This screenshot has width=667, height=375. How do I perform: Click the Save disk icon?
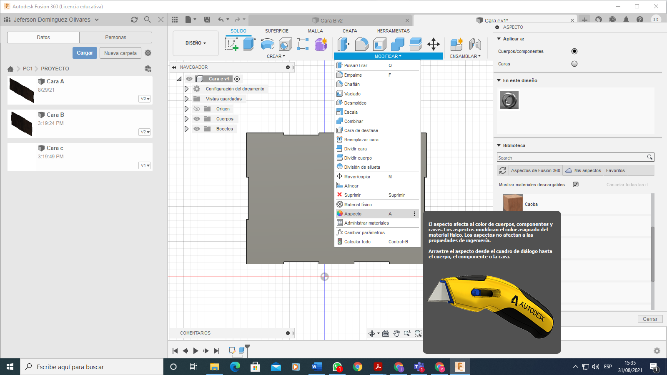[x=207, y=20]
